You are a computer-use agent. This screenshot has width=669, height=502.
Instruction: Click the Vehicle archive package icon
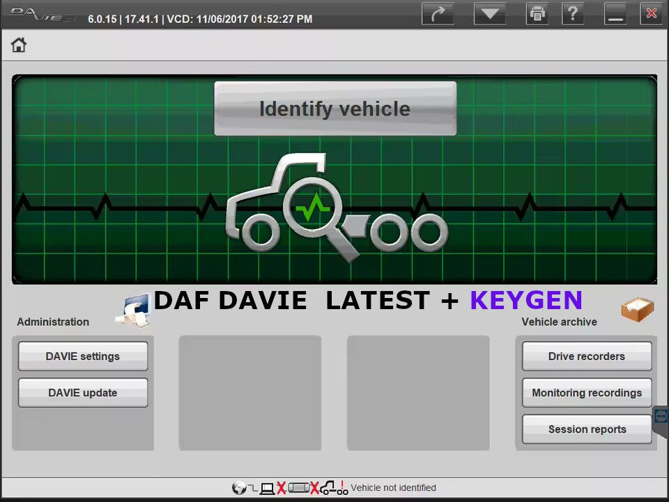point(636,308)
